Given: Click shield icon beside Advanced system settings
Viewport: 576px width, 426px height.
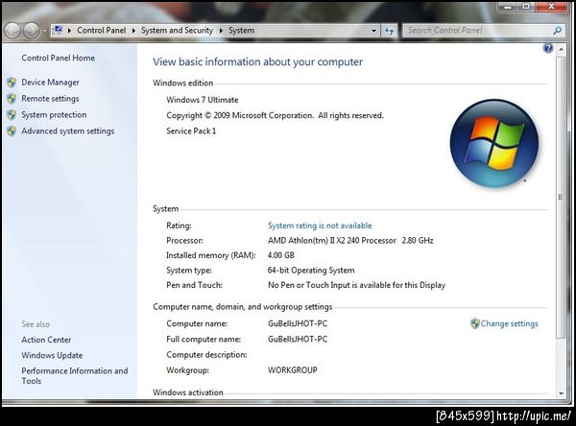Looking at the screenshot, I should (12, 131).
